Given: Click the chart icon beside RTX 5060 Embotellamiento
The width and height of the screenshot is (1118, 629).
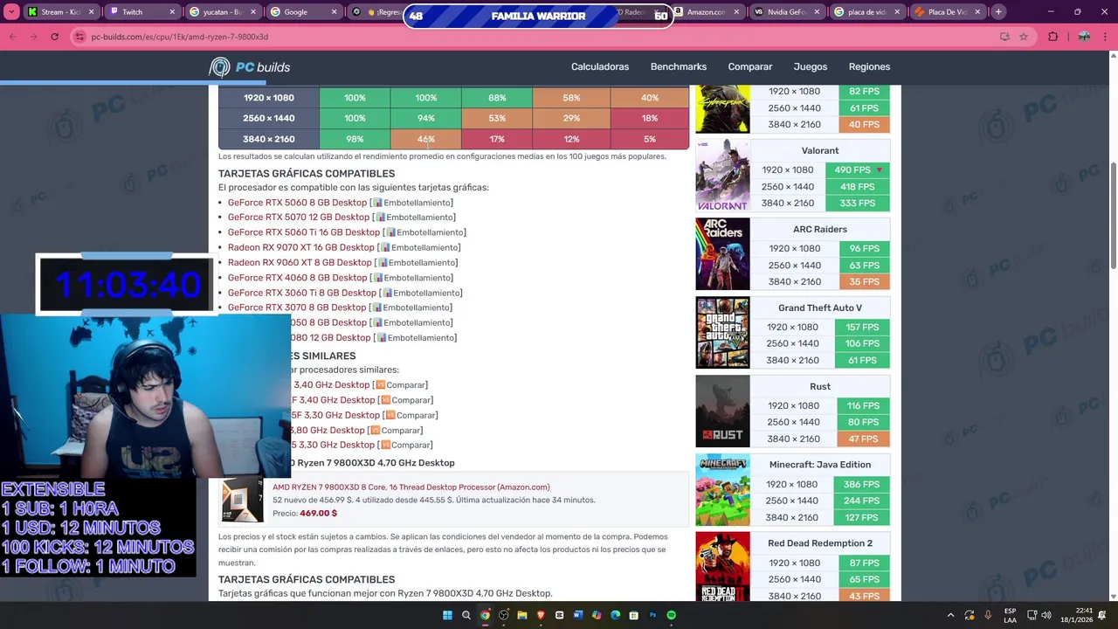Looking at the screenshot, I should (x=377, y=203).
